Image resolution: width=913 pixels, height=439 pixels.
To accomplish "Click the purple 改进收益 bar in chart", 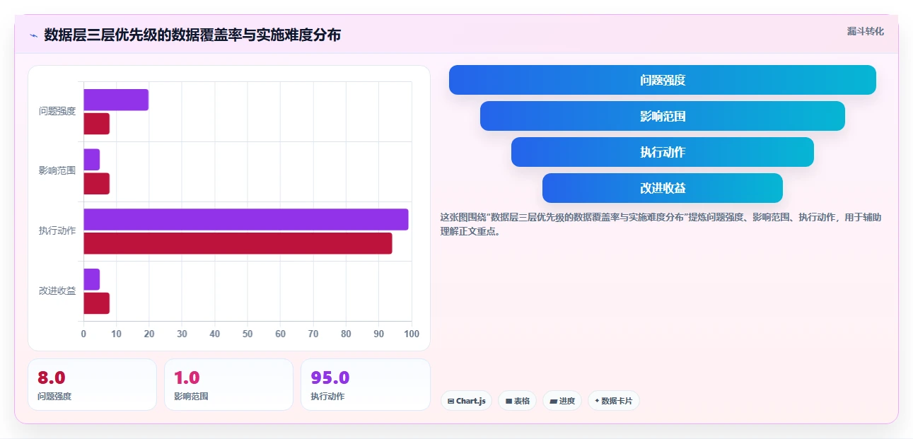I will coord(91,279).
